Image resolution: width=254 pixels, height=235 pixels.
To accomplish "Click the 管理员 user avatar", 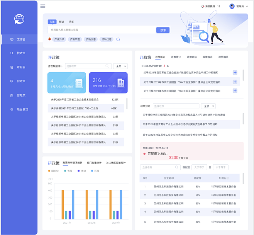I will click(x=232, y=6).
